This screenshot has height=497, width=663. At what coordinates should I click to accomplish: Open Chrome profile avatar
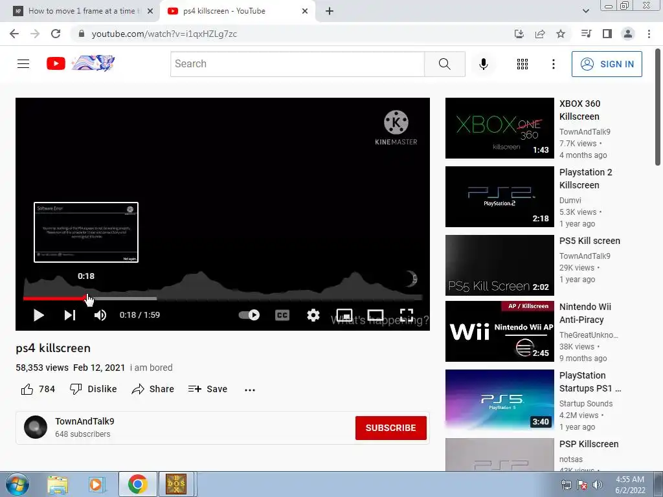pyautogui.click(x=628, y=34)
